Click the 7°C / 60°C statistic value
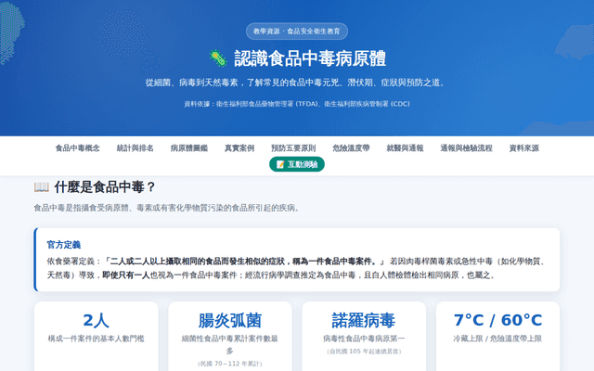The height and width of the screenshot is (371, 594). [497, 320]
